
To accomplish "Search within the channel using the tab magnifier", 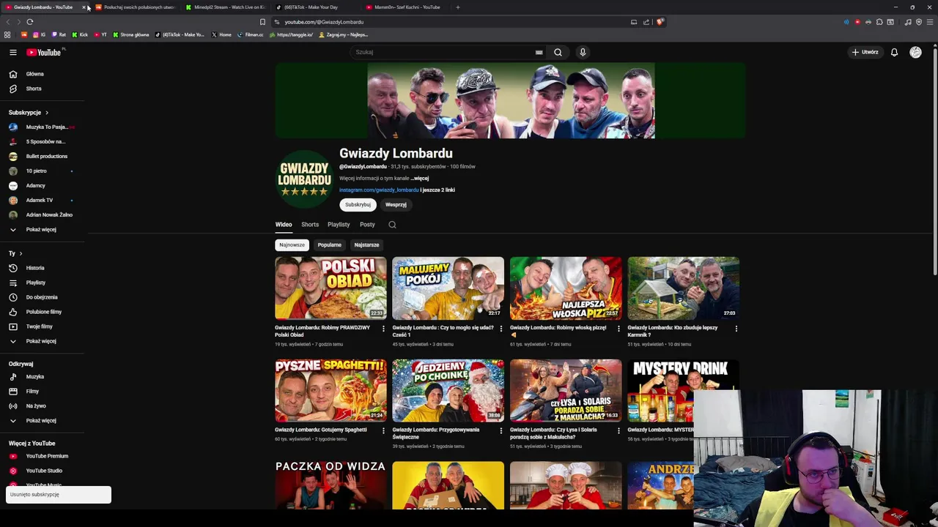I will point(392,225).
